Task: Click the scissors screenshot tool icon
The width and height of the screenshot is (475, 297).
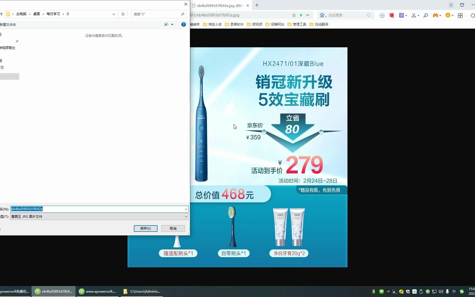Action: click(x=414, y=15)
